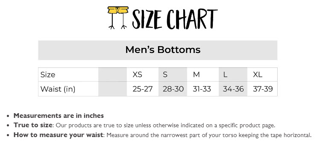317x155 pixels.
Task: Click the yellow shorts logo icon
Action: coord(118,18)
